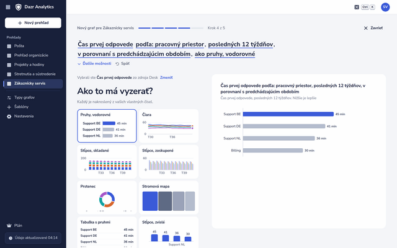Click the Šablóny plus icon
The width and height of the screenshot is (397, 248).
pos(9,107)
